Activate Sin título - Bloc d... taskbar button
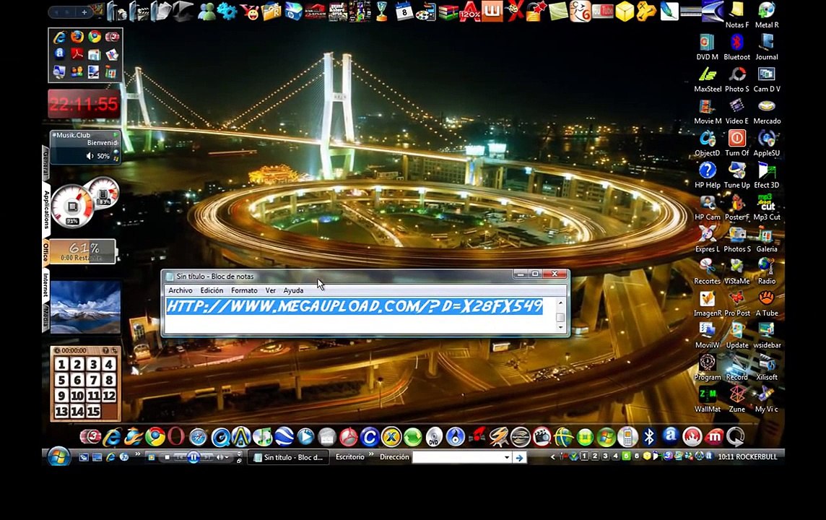This screenshot has width=826, height=520. [x=289, y=457]
